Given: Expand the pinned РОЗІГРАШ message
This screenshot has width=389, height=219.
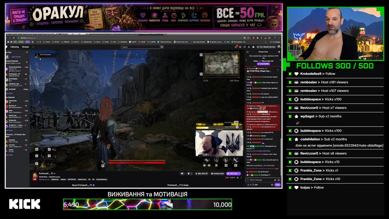Looking at the screenshot, I should (277, 70).
